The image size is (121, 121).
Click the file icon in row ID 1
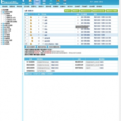coord(31,17)
